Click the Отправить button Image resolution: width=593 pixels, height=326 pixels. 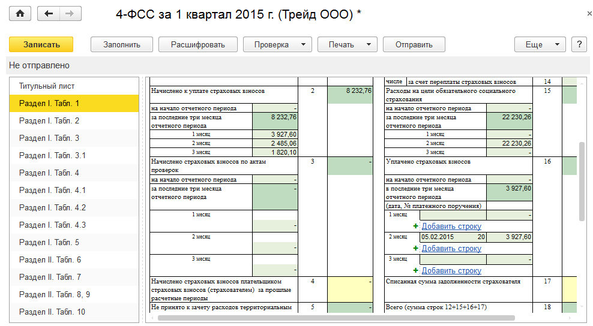(x=415, y=44)
